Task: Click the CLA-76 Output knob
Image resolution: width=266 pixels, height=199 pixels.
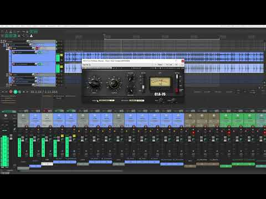Action: [114, 83]
